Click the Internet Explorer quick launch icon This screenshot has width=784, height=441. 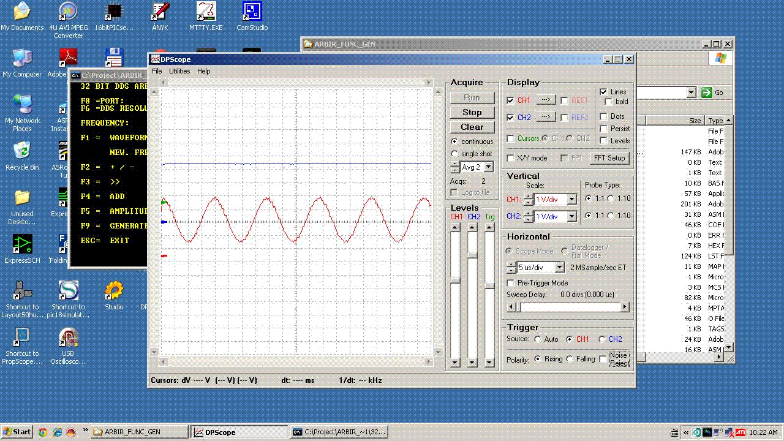pos(56,432)
